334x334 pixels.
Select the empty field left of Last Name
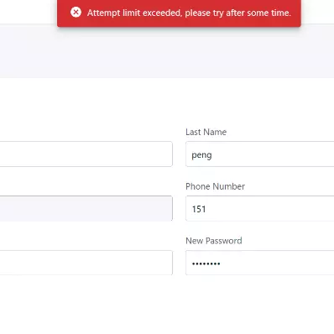click(x=86, y=154)
